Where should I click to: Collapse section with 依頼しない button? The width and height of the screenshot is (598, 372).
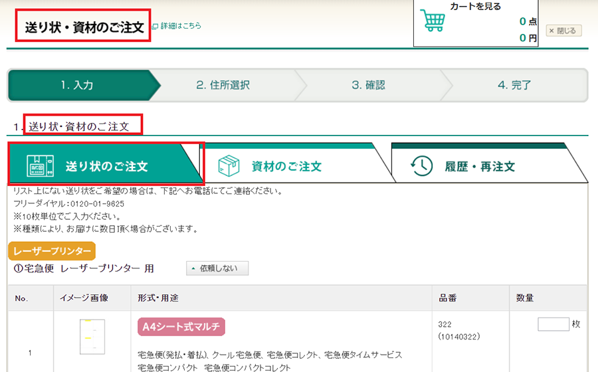tap(217, 268)
